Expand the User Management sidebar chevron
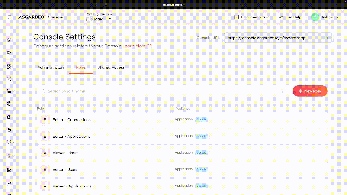The image size is (347, 195). coord(13,117)
